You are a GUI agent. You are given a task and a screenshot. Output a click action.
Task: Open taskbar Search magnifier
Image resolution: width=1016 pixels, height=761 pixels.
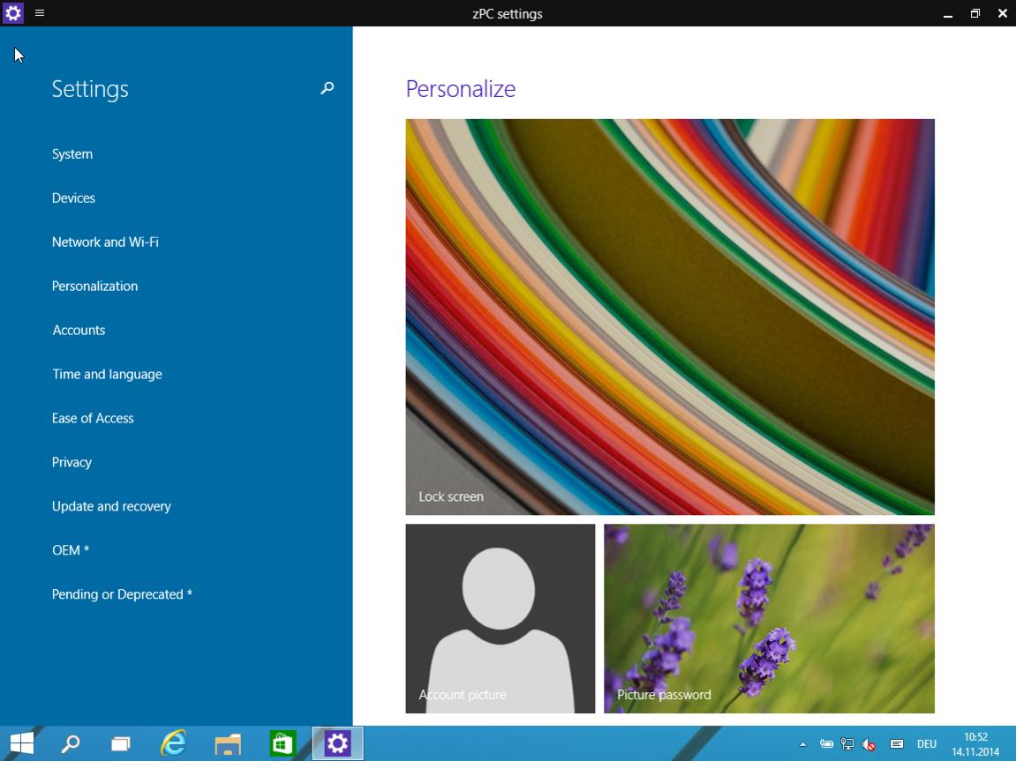(x=70, y=743)
